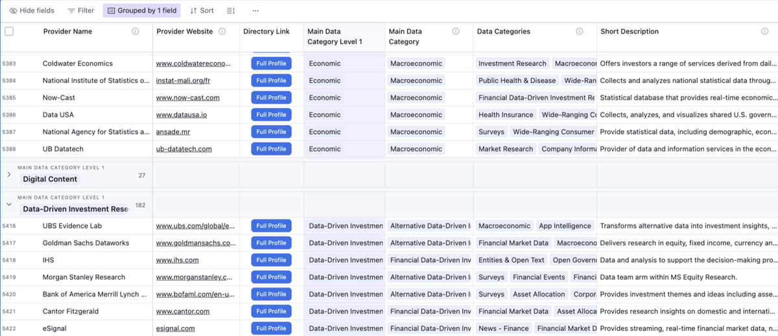Open the Hide fields menu

click(x=32, y=10)
